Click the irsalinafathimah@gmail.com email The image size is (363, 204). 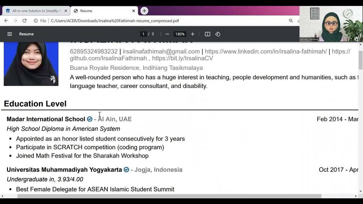[x=161, y=51]
